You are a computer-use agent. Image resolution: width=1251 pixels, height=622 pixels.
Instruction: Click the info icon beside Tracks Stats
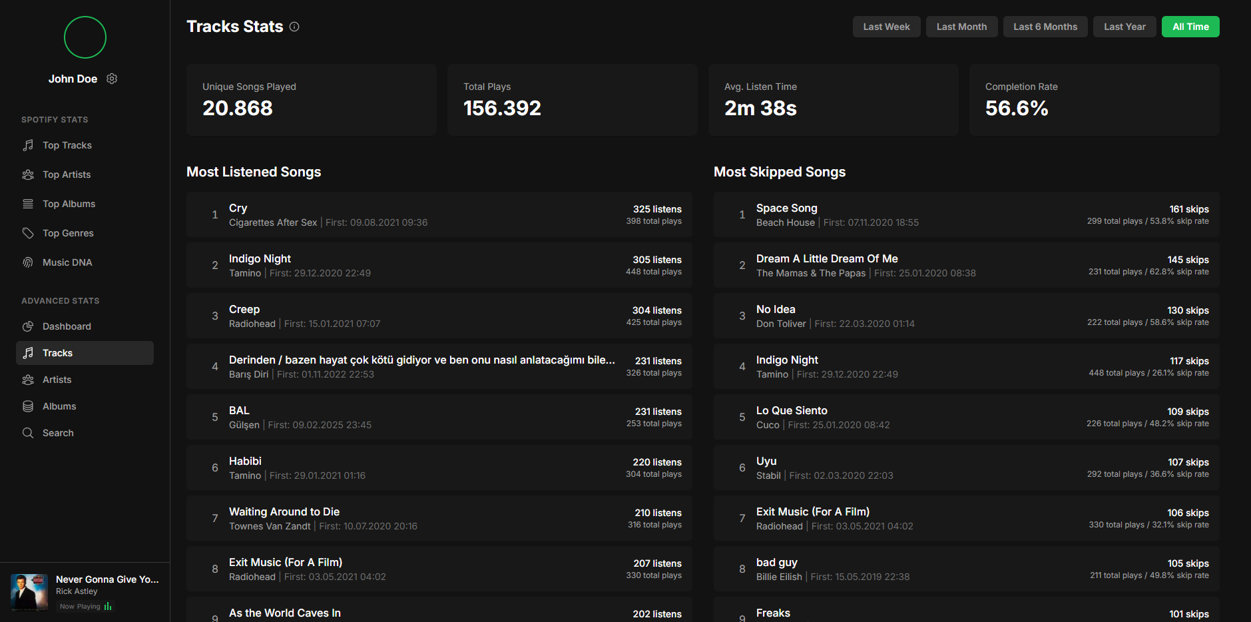294,27
